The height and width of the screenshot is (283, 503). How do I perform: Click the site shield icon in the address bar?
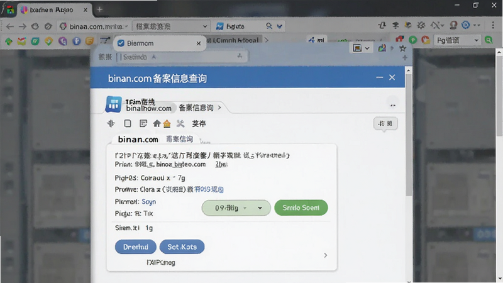[x=64, y=26]
